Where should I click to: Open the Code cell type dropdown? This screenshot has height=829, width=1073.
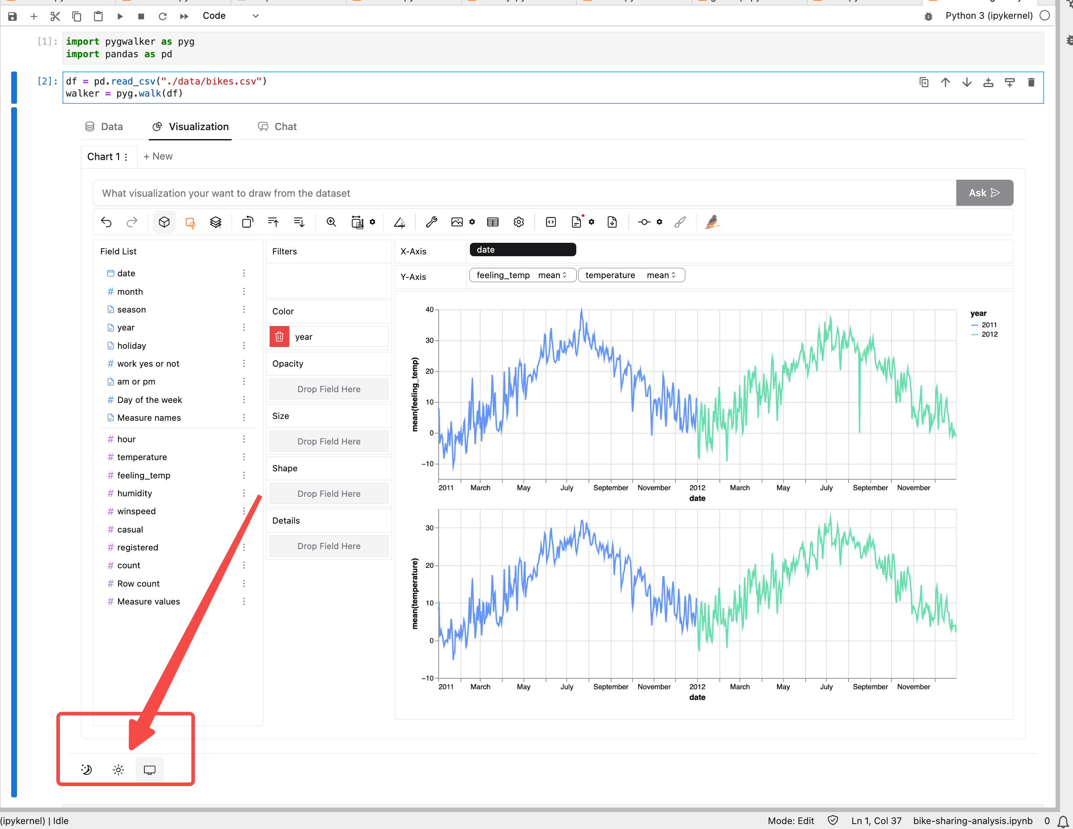tap(230, 16)
